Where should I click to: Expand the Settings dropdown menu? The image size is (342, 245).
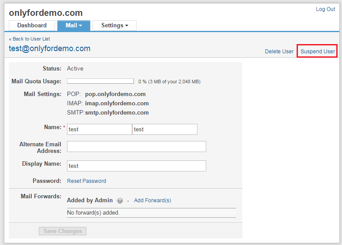click(x=115, y=26)
